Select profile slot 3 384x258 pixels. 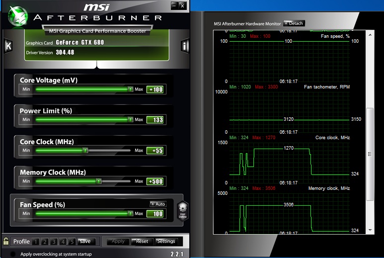click(54, 242)
